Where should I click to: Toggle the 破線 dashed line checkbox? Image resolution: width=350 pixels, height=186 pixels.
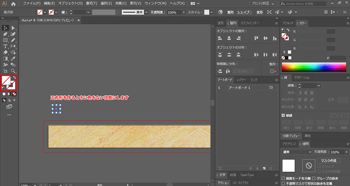283,116
